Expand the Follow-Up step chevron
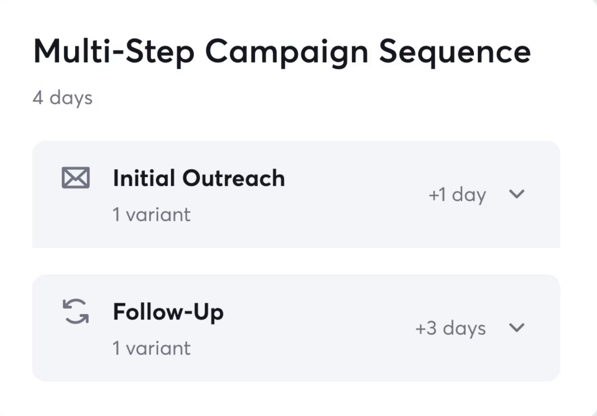The image size is (597, 416). click(x=516, y=328)
